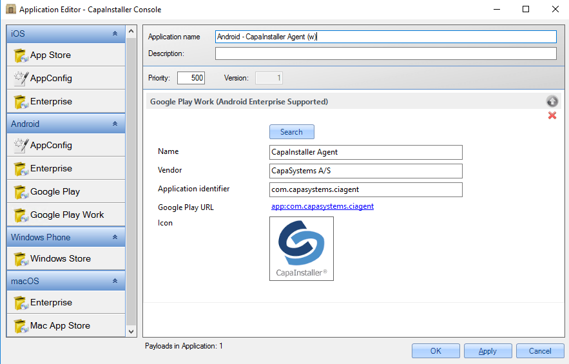Click 'Payloads in Application: 1' text
This screenshot has width=569, height=364.
[x=184, y=346]
